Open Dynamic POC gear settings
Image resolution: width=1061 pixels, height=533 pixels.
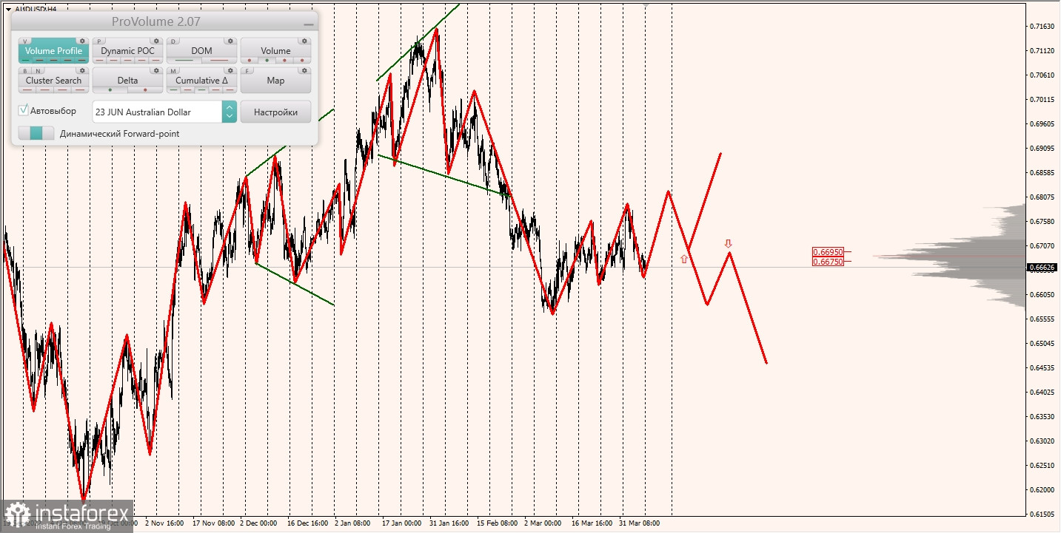point(156,41)
